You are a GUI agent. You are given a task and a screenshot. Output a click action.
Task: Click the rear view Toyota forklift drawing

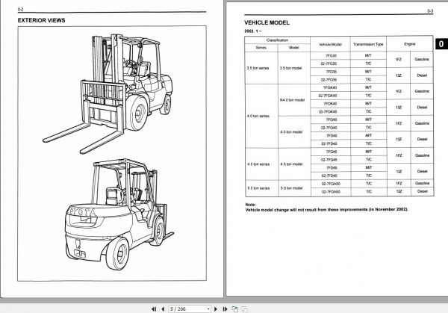point(119,214)
